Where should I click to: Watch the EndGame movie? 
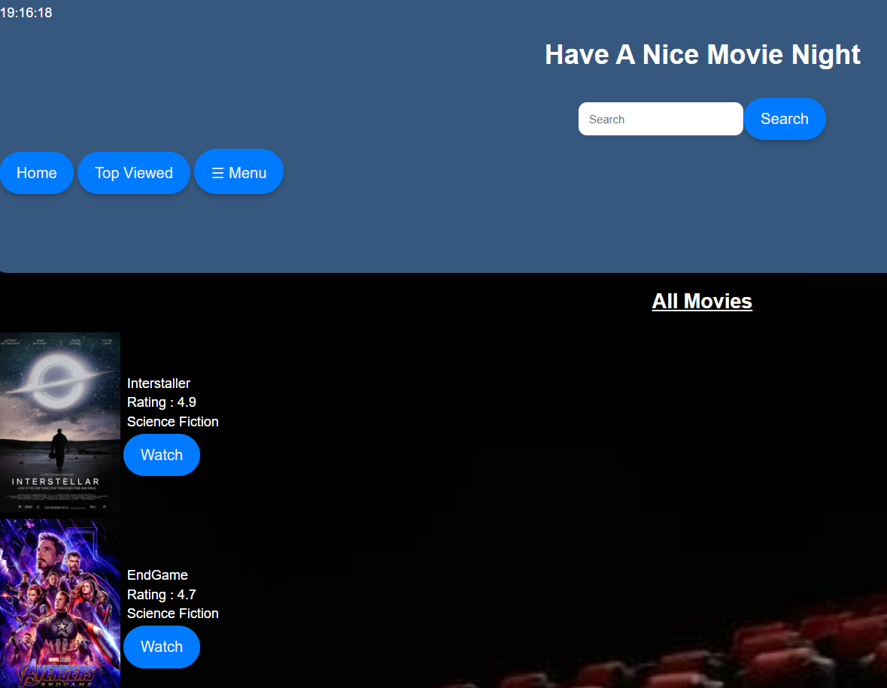coord(161,647)
